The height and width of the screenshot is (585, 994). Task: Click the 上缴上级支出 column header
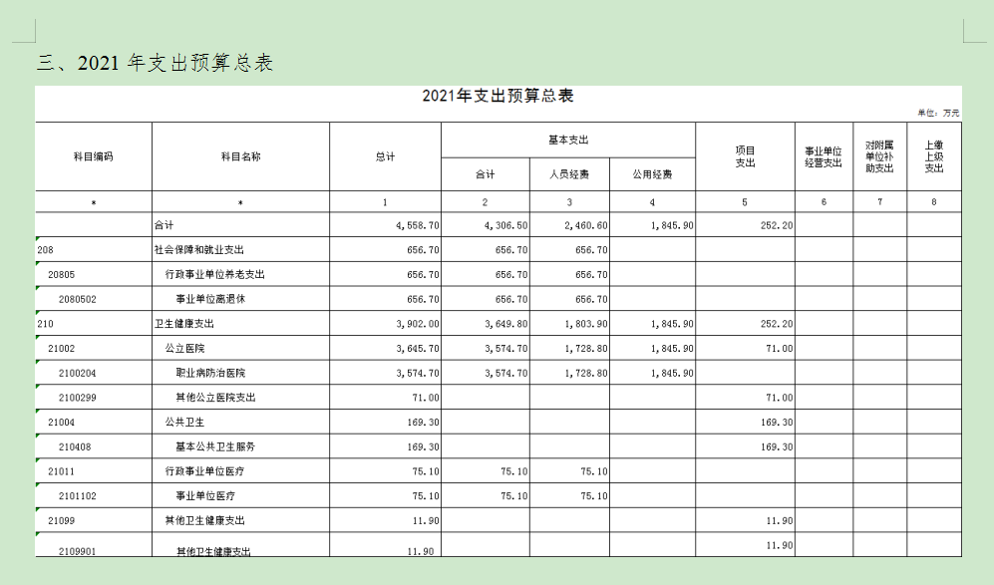click(x=934, y=156)
